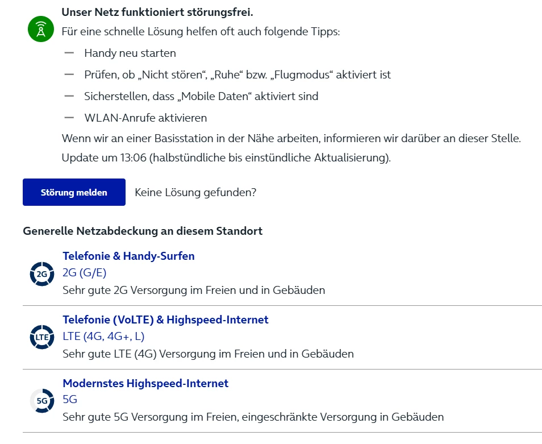Click the 2G (G/E) network label
This screenshot has height=444, width=542.
tap(85, 273)
